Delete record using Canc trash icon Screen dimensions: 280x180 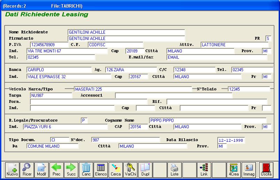[x=86, y=170]
